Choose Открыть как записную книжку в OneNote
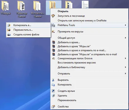 click(89, 20)
